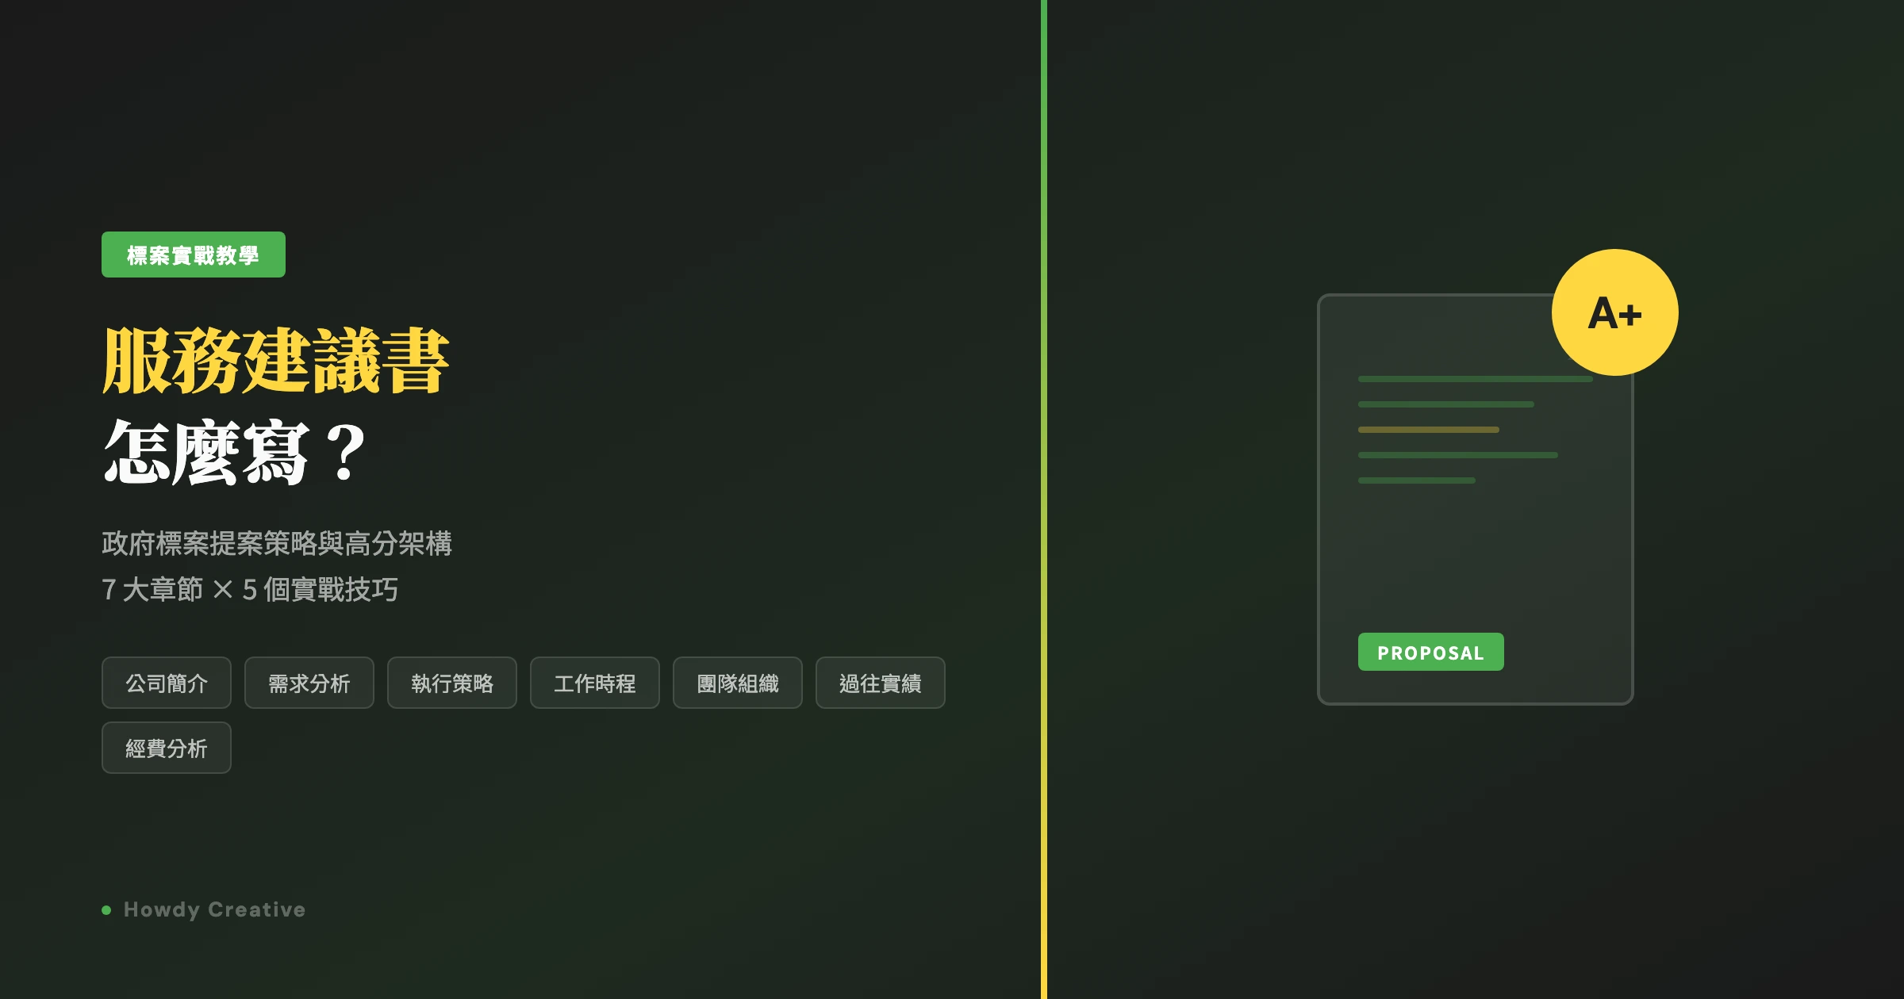Screen dimensions: 1904x999
Task: Select the 團隊組織 chip
Action: (738, 683)
